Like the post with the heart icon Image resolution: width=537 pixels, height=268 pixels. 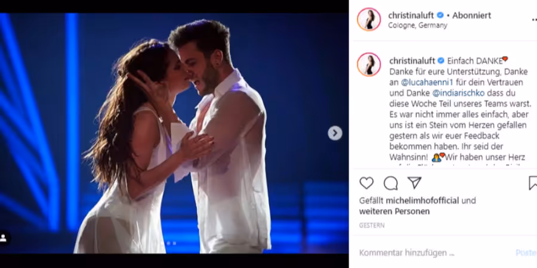(x=366, y=183)
